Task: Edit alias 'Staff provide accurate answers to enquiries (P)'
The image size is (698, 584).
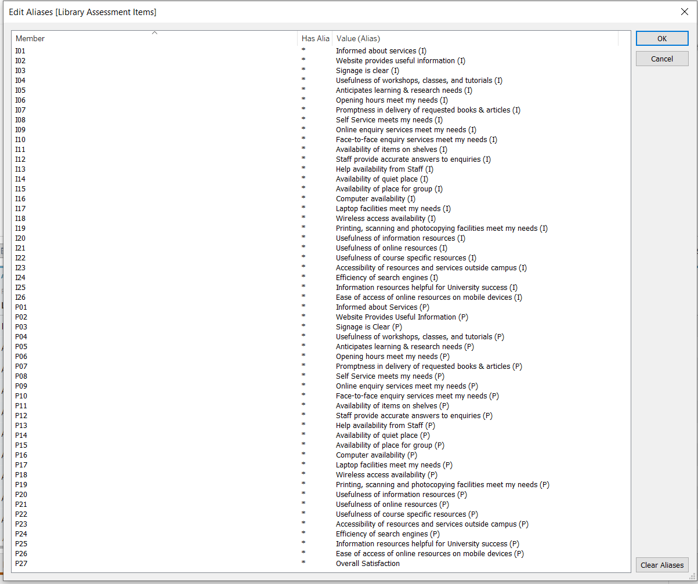Action: pyautogui.click(x=414, y=416)
